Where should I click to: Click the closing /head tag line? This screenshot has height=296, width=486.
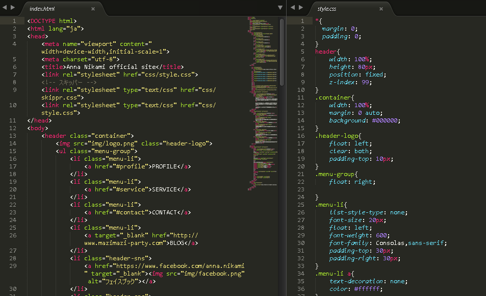(x=39, y=120)
